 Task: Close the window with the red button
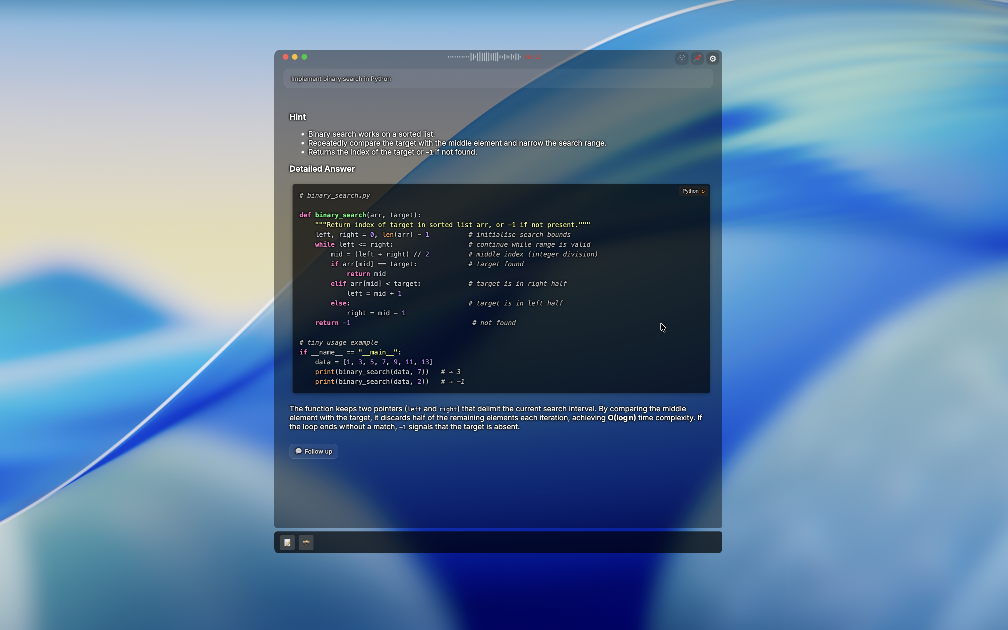point(285,57)
